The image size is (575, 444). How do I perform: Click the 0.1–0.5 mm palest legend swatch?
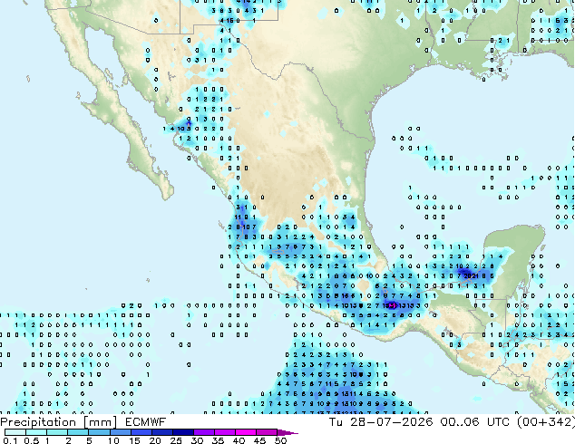pos(15,432)
